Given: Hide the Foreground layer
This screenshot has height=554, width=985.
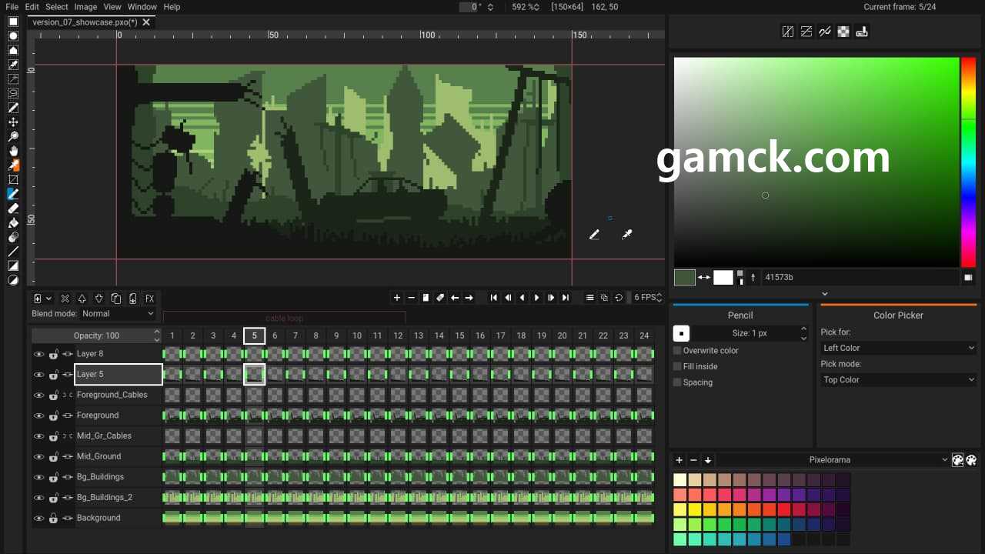Looking at the screenshot, I should [x=38, y=415].
